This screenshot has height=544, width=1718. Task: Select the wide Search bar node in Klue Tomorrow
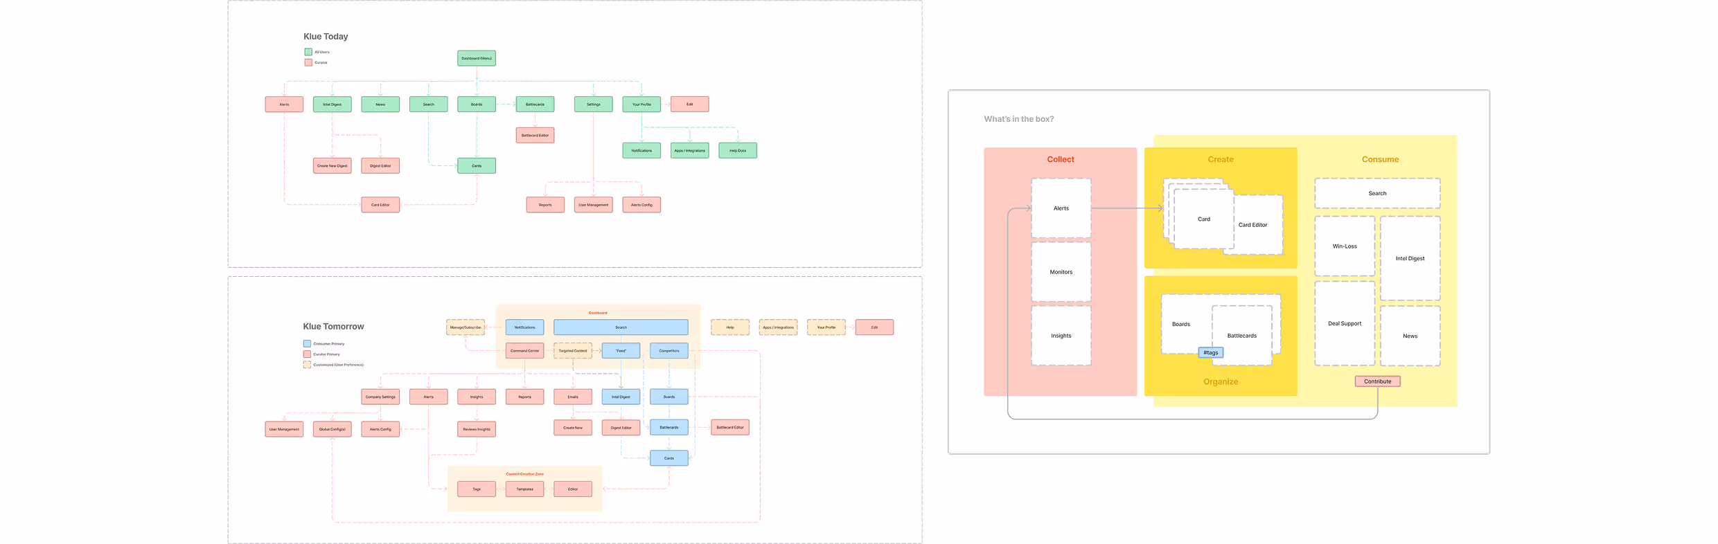(621, 327)
